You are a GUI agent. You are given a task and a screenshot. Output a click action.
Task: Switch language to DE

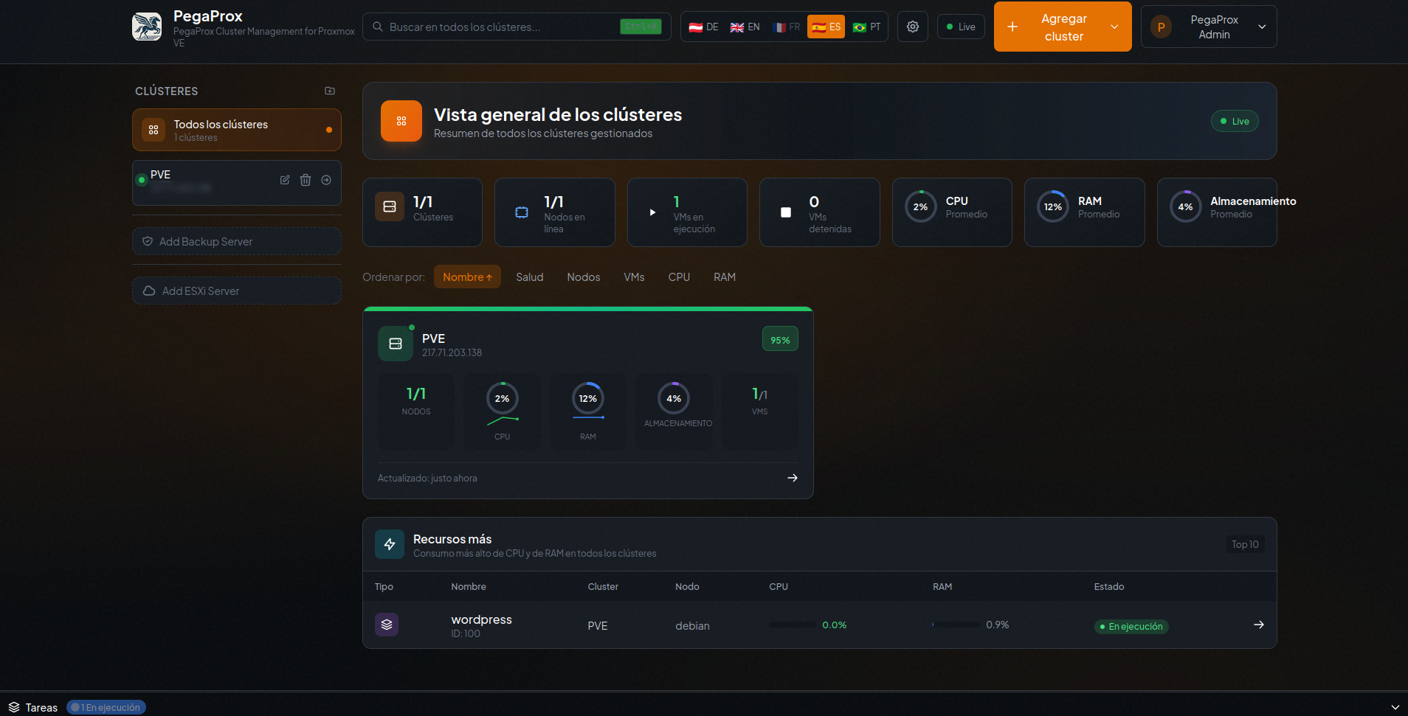point(703,27)
